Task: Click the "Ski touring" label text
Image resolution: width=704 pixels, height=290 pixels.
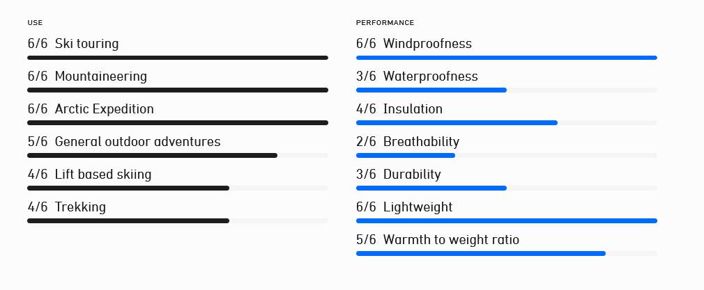Action: click(x=86, y=44)
